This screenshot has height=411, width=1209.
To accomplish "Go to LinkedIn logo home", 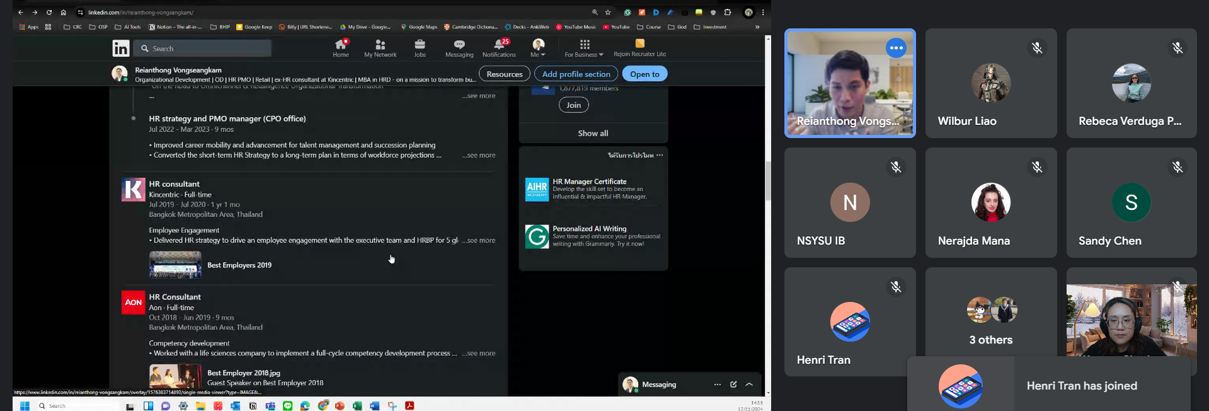I will (121, 48).
